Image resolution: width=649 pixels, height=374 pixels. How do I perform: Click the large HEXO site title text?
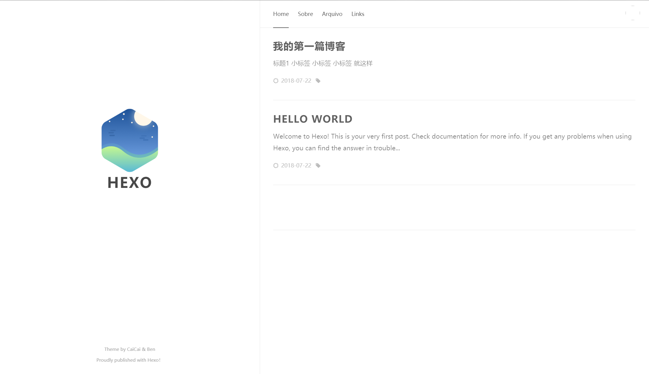coord(129,182)
